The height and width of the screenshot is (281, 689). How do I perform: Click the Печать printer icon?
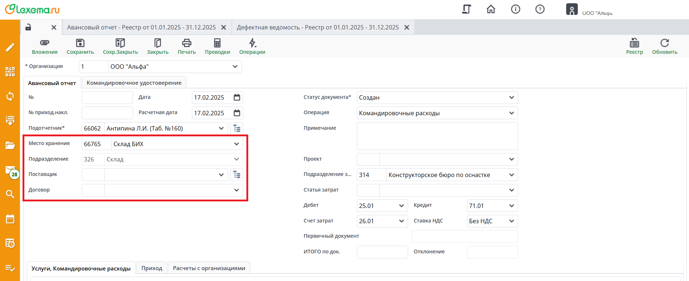(186, 43)
